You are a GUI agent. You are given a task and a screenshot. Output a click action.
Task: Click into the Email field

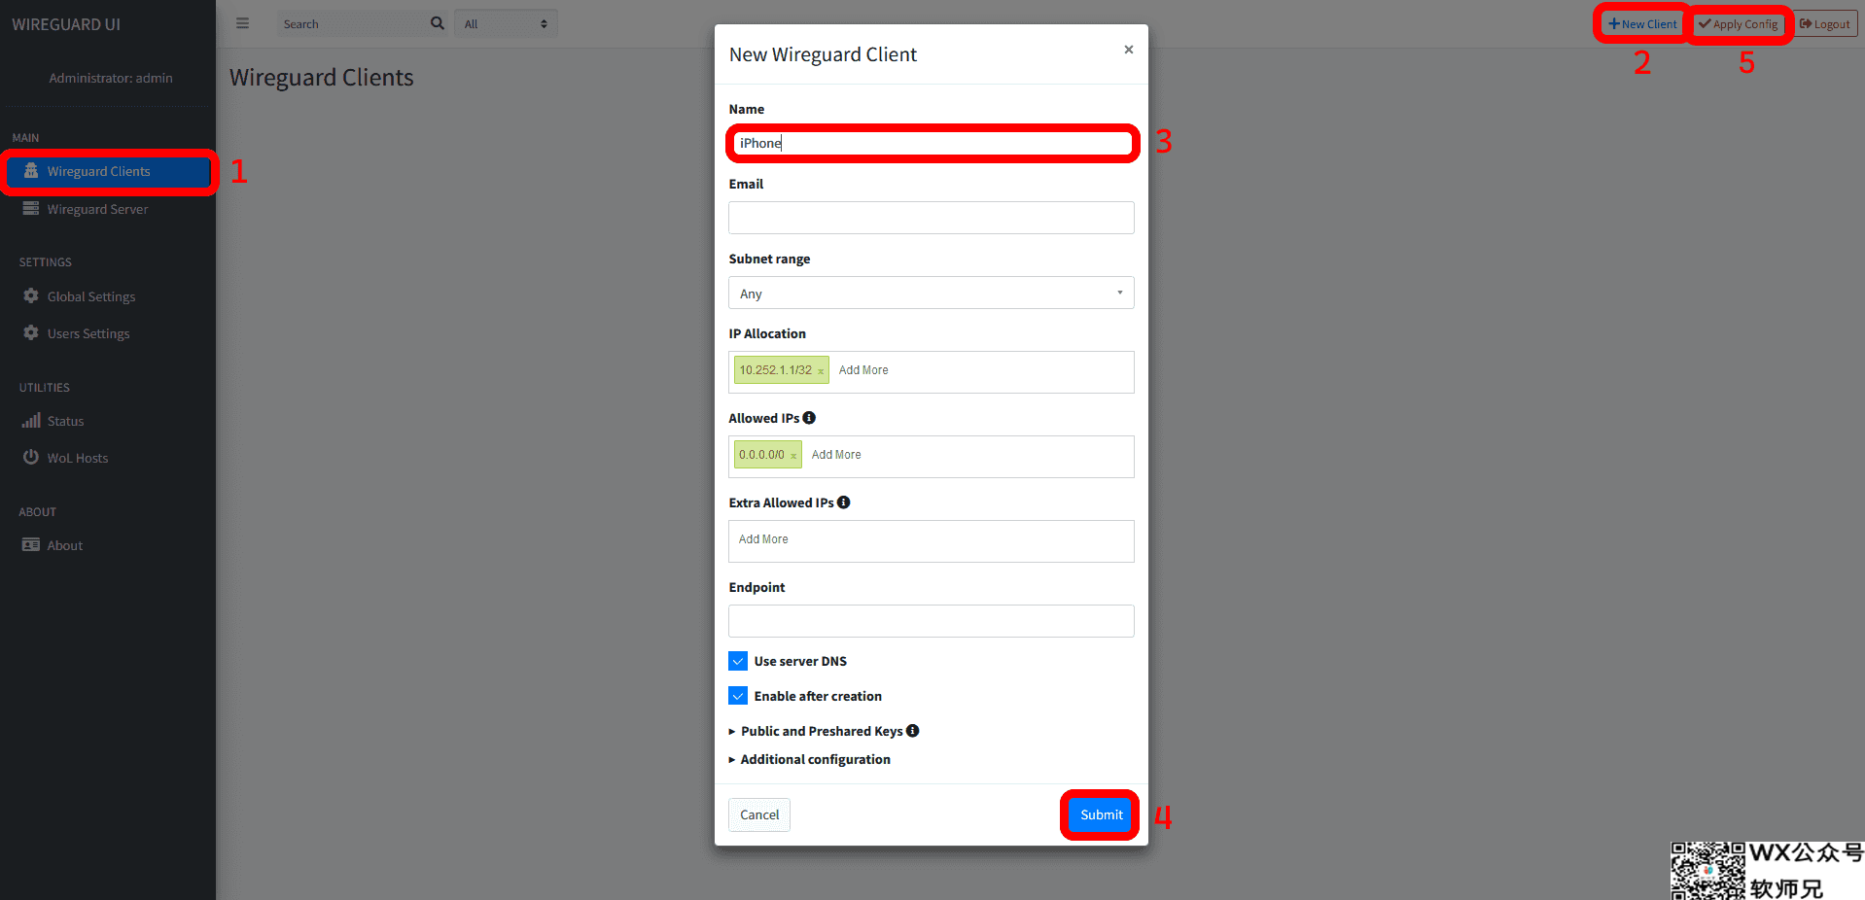click(932, 218)
